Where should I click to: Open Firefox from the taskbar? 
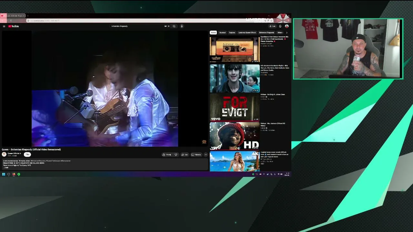point(14,174)
